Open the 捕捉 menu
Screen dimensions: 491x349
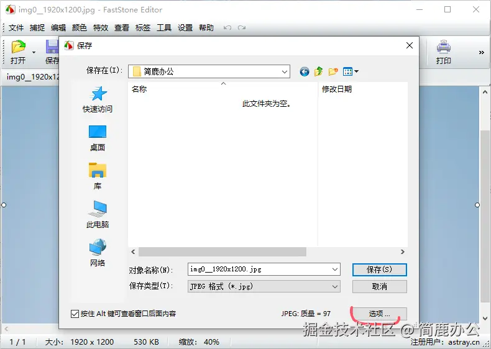pos(37,28)
